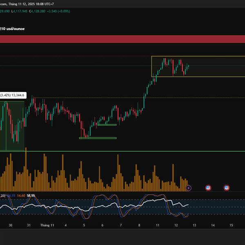The height and width of the screenshot is (245, 245).
Task: Click date label "6" on time axis
Action: (x=102, y=225)
